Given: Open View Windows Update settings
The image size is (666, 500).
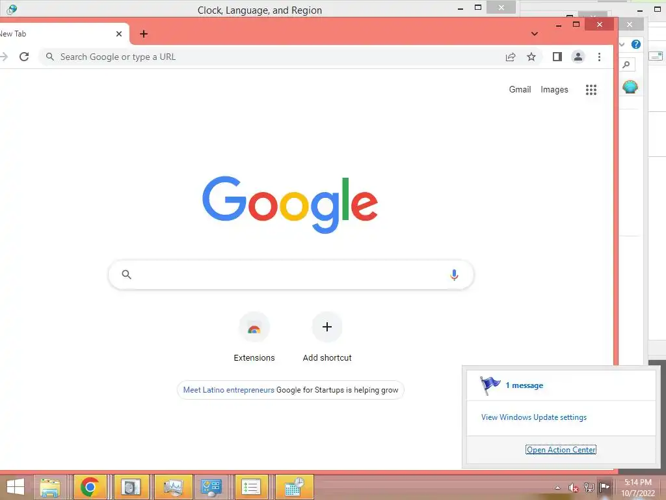Looking at the screenshot, I should point(534,417).
